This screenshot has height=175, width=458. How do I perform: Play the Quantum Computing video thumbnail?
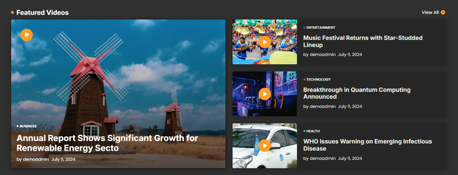[265, 94]
